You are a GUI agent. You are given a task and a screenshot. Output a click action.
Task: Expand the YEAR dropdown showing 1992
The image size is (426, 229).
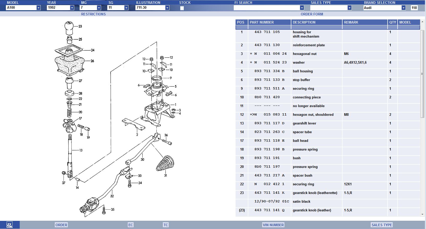tap(72, 8)
